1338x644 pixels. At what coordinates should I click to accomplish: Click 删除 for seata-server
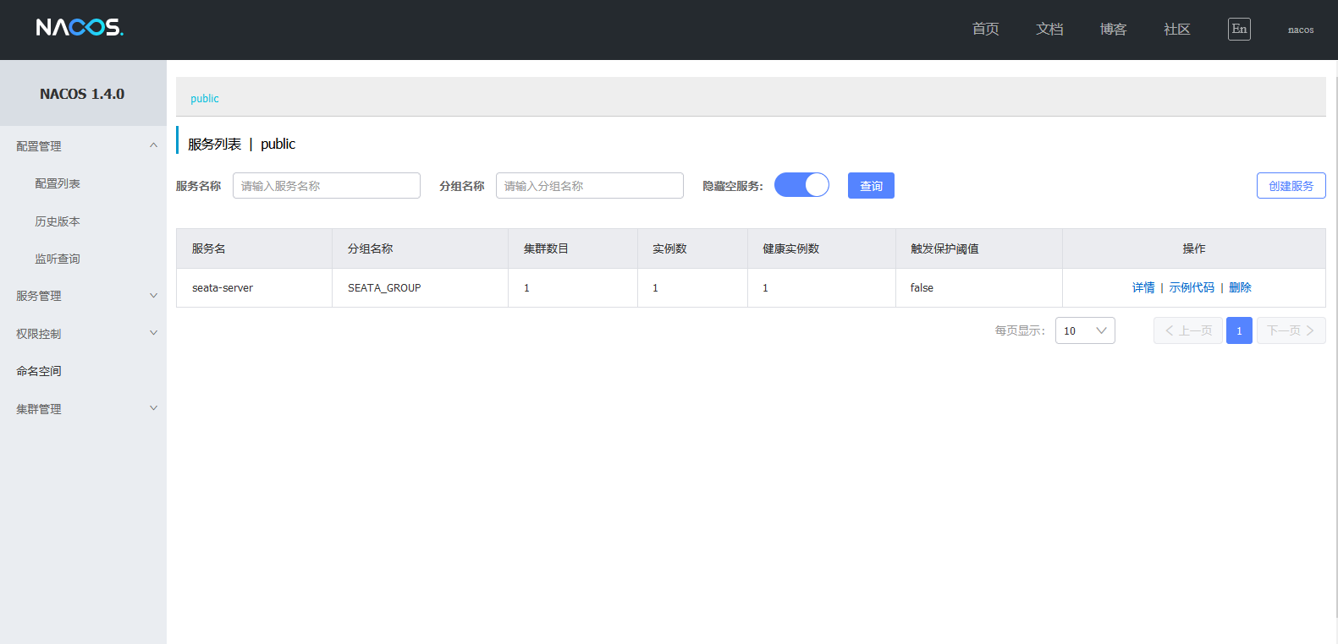pyautogui.click(x=1240, y=287)
